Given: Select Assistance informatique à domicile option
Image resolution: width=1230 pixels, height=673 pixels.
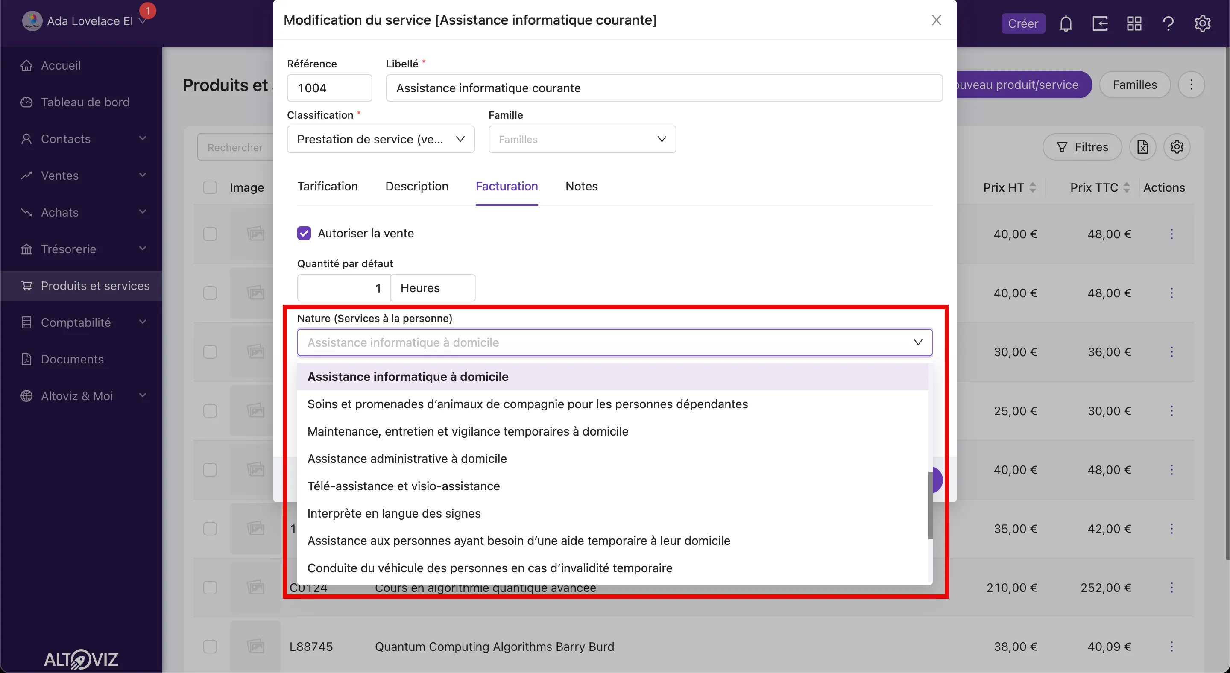Looking at the screenshot, I should [612, 377].
